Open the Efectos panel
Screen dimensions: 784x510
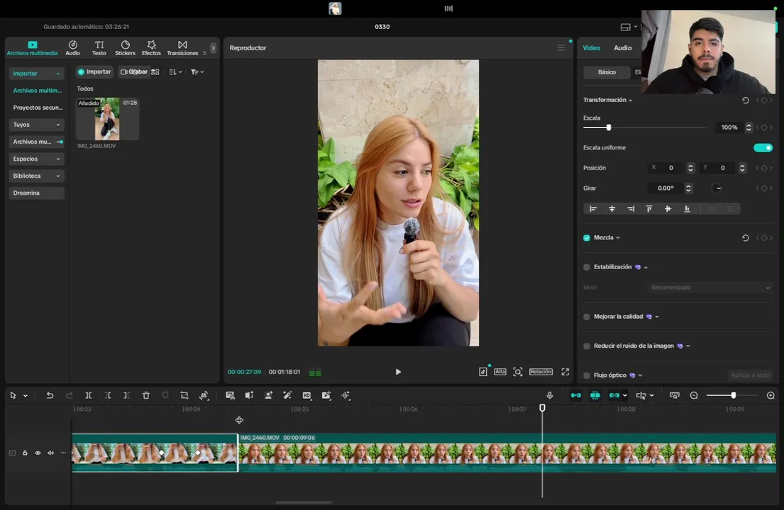[151, 47]
